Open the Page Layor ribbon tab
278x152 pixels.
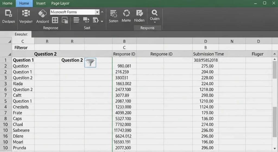(x=60, y=3)
